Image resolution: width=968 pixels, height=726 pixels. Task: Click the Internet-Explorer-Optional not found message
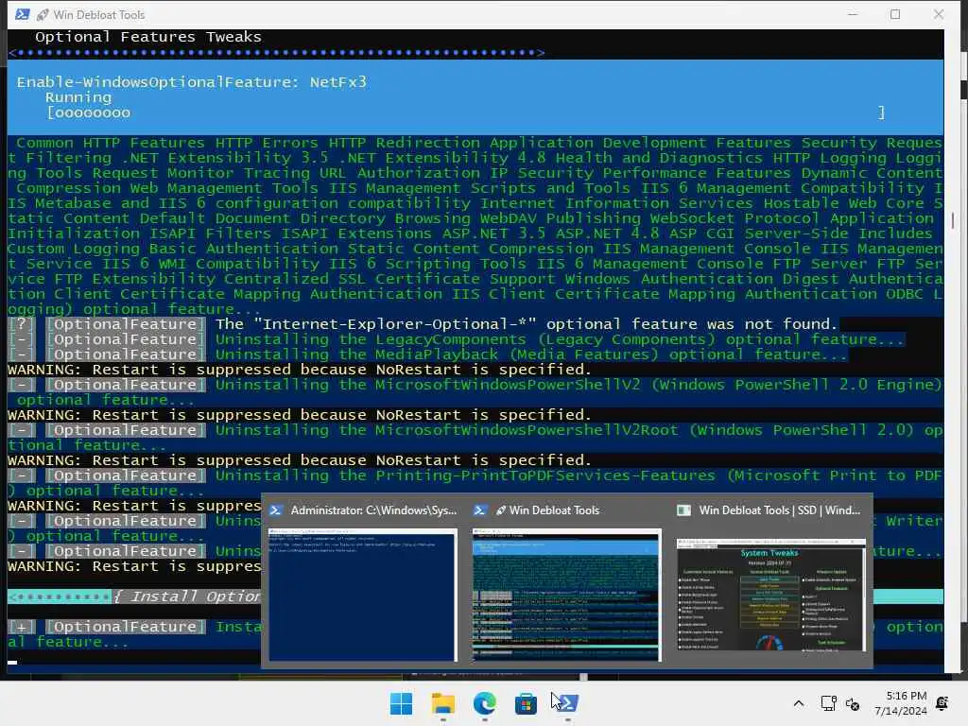pyautogui.click(x=527, y=324)
